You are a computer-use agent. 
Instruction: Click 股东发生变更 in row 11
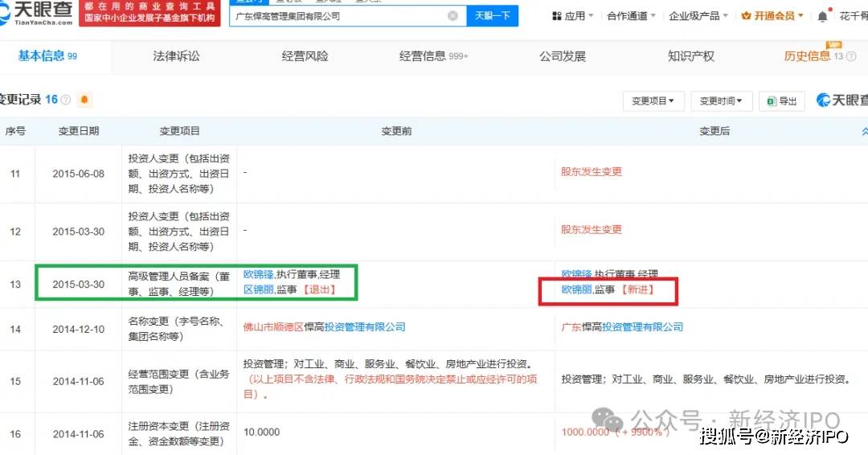592,171
